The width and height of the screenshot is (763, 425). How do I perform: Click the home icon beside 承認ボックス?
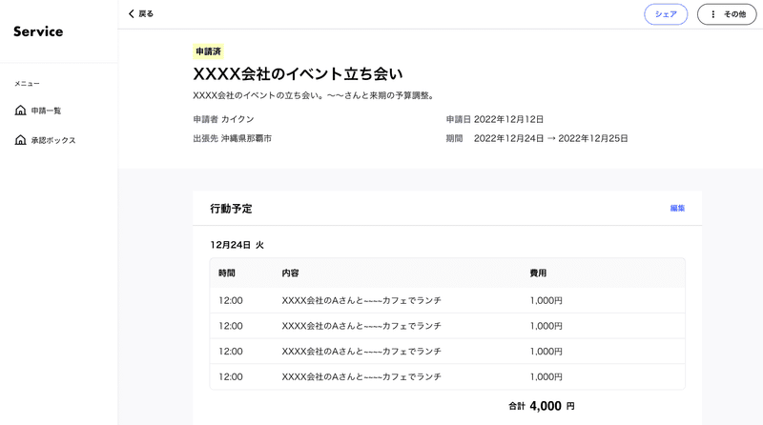click(21, 140)
